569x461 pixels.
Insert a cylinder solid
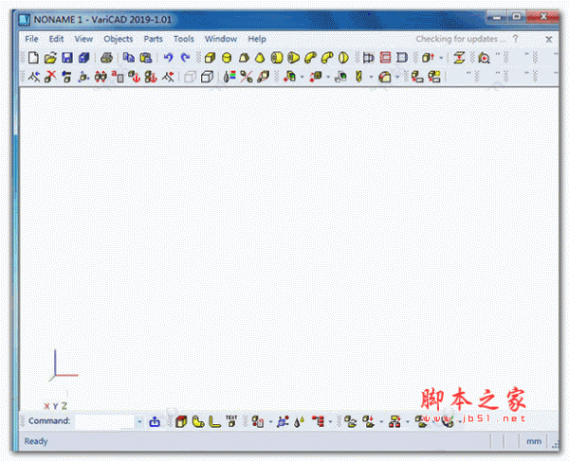click(x=227, y=58)
